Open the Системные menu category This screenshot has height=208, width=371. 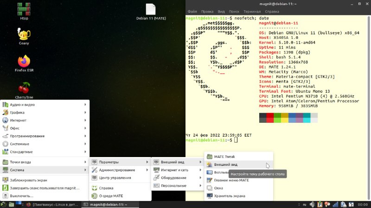pos(45,144)
